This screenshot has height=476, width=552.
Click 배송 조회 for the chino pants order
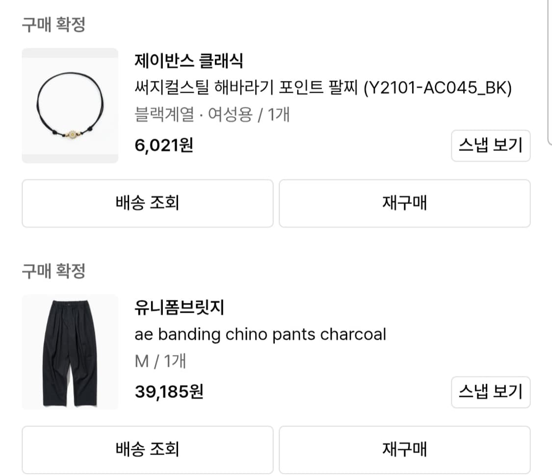tap(147, 450)
